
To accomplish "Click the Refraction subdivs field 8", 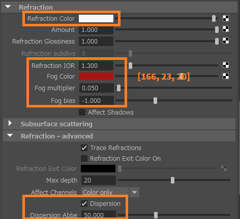I will click(x=97, y=53).
